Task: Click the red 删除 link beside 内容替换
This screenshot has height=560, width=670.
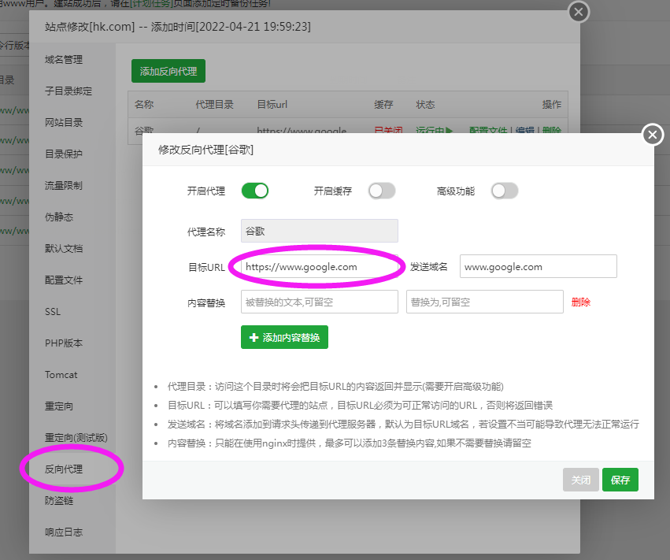Action: [x=581, y=302]
